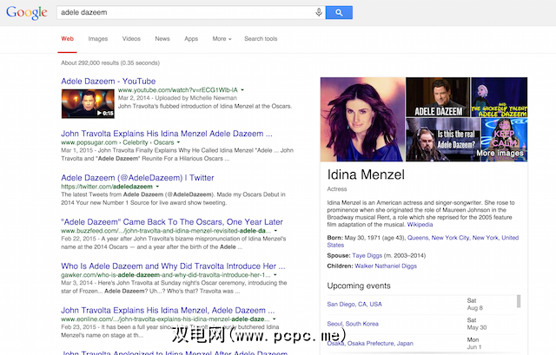Open the Adele Dazeem - YouTube result
556x355 pixels.
108,81
